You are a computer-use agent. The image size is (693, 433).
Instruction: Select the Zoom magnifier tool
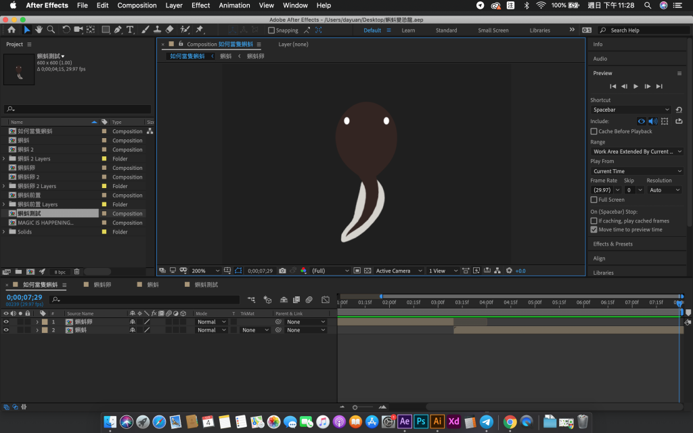click(x=51, y=30)
